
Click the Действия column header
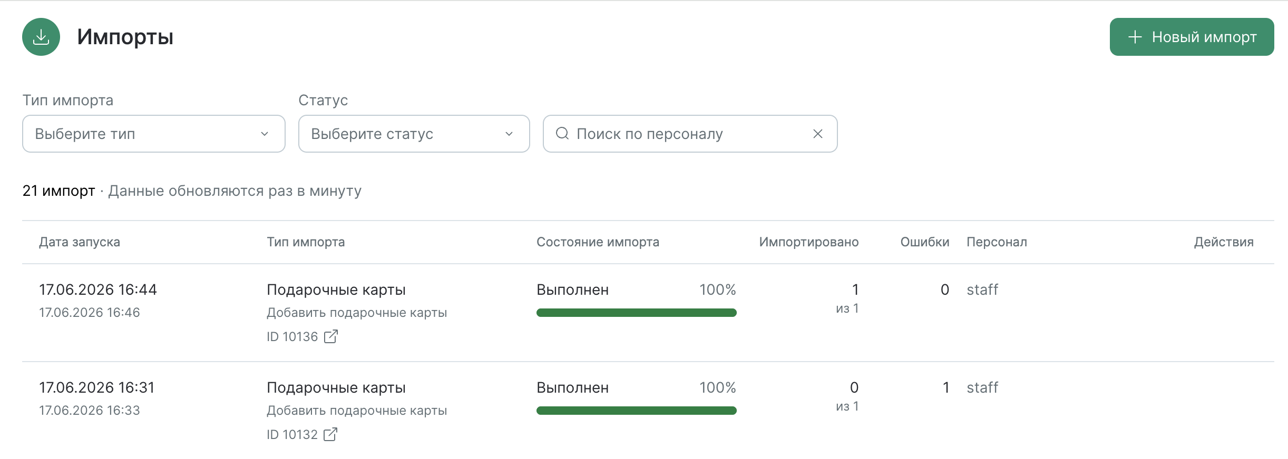coord(1224,242)
